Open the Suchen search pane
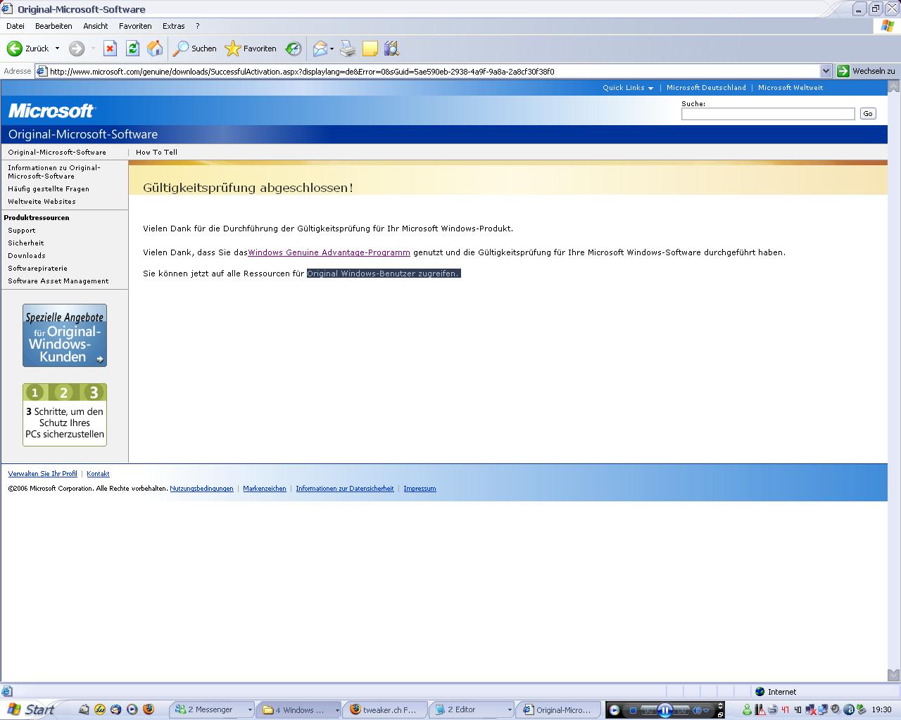The width and height of the screenshot is (901, 720). pos(195,49)
